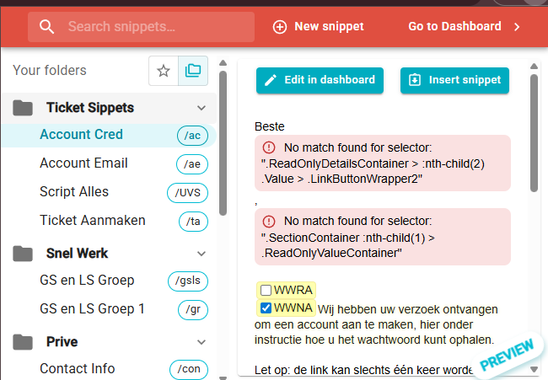Click the /ac shortcut badge
This screenshot has height=380, width=548.
click(191, 136)
